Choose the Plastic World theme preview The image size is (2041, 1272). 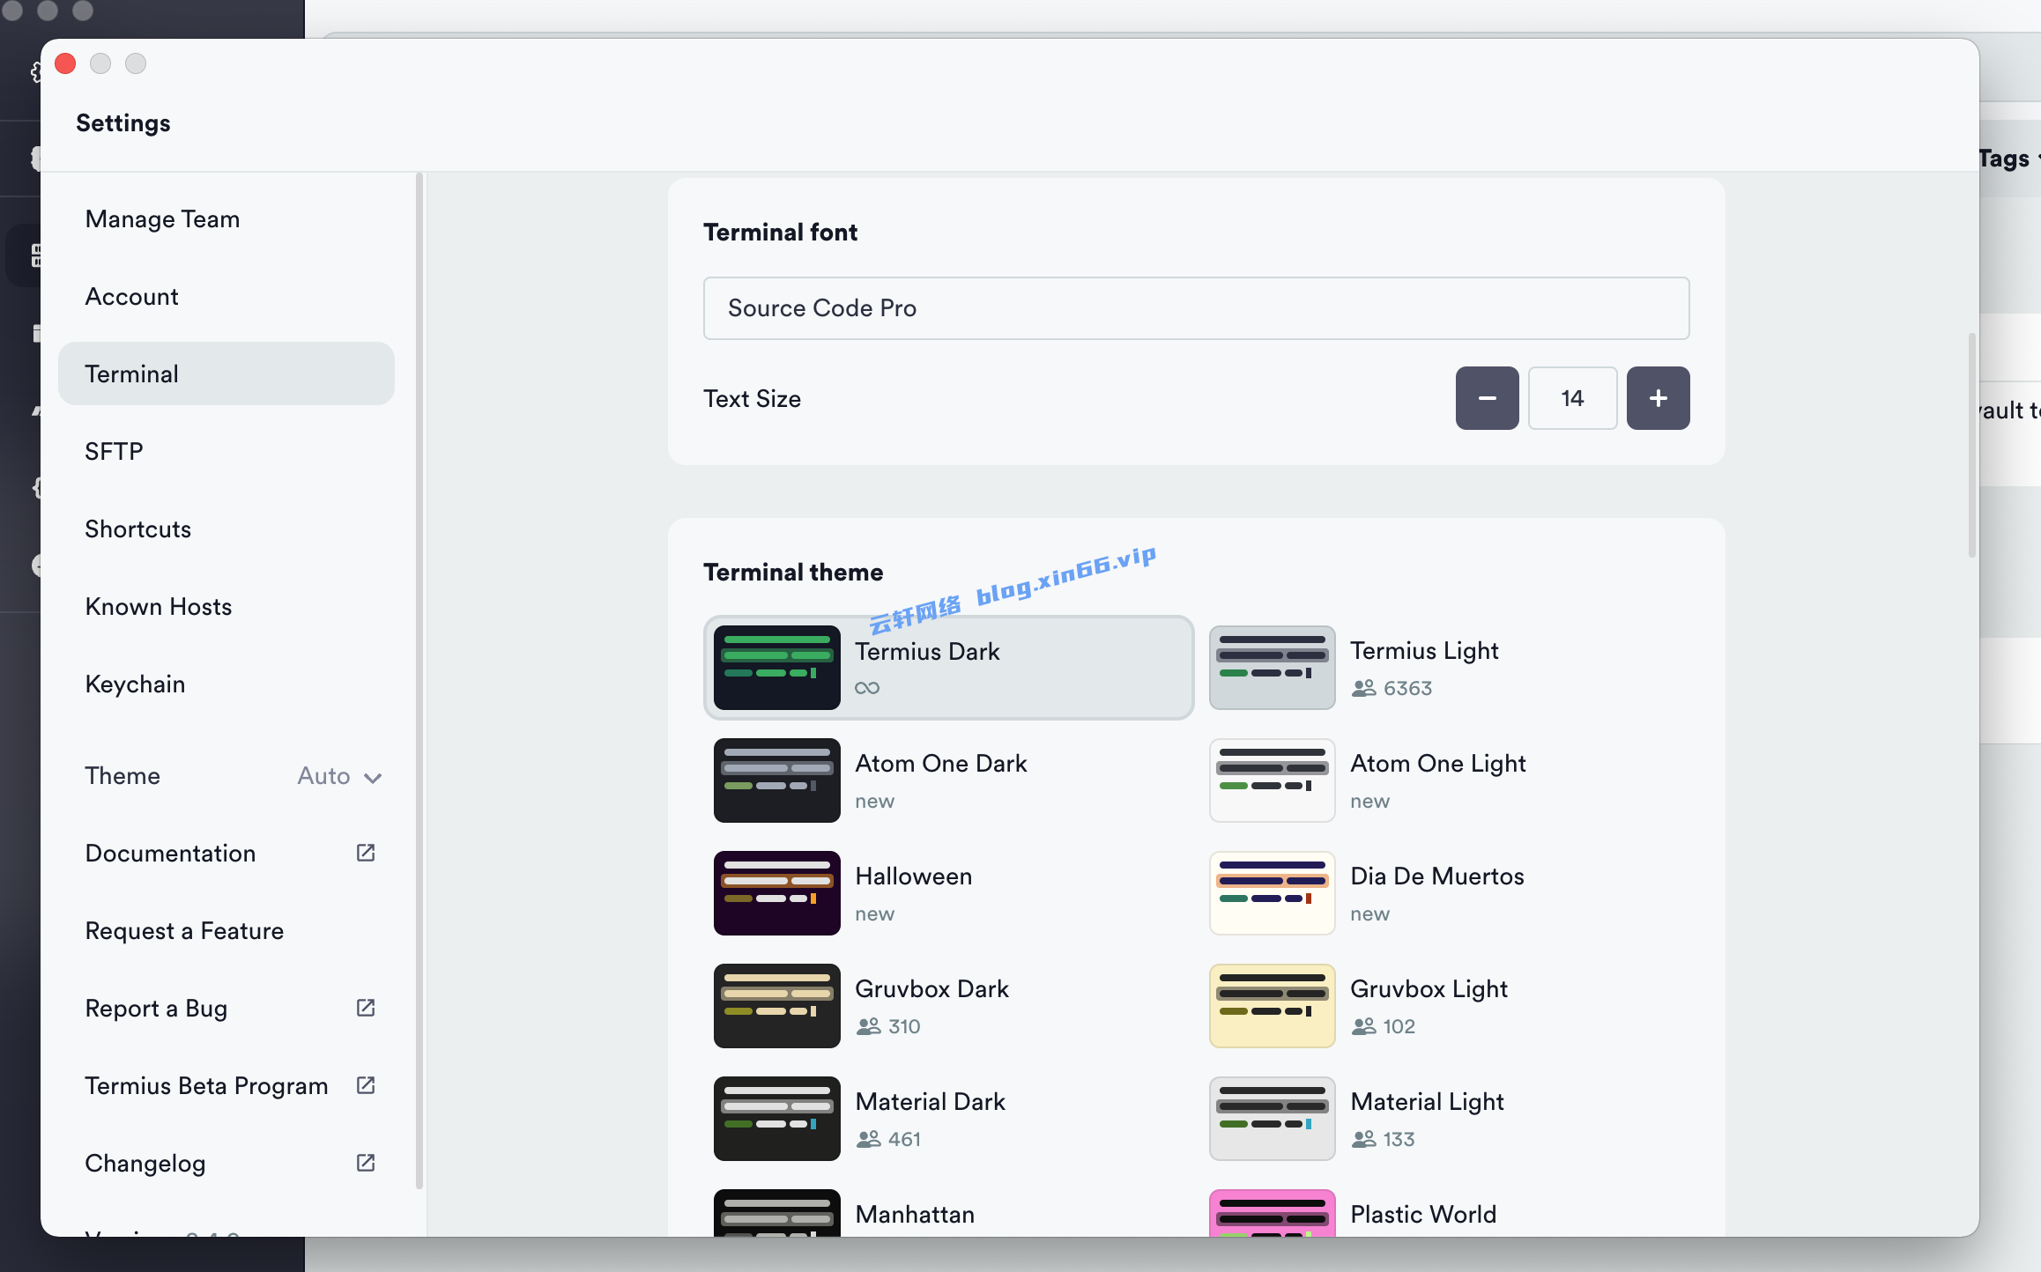click(1272, 1213)
